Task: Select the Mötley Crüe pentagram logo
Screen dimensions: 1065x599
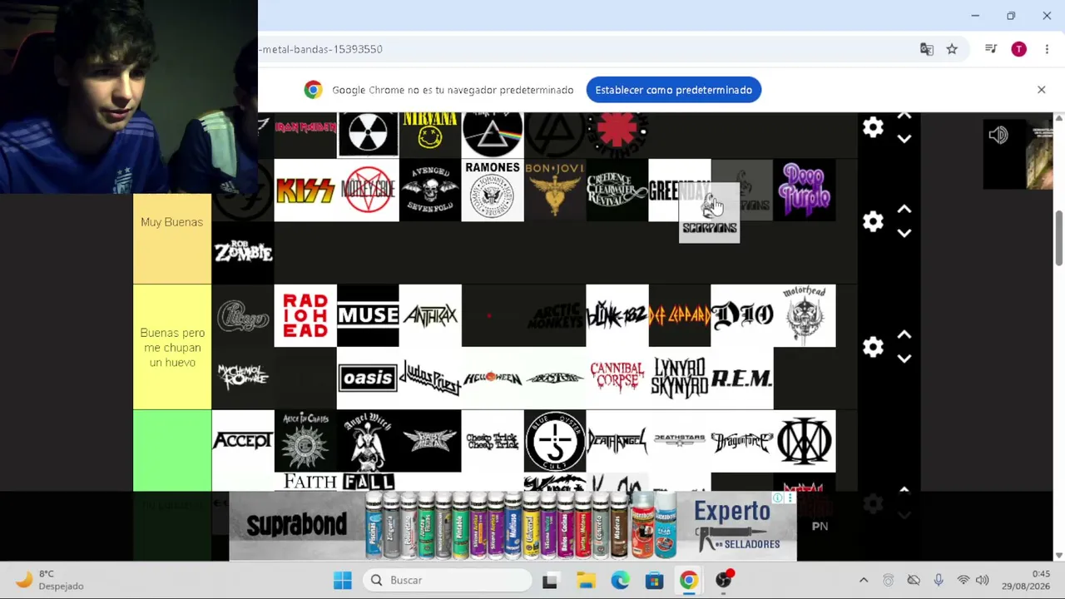Action: (x=368, y=191)
